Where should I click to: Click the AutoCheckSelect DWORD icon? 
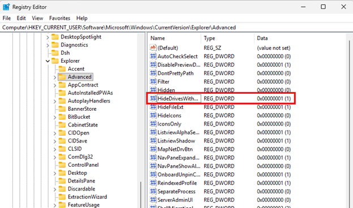tap(153, 56)
